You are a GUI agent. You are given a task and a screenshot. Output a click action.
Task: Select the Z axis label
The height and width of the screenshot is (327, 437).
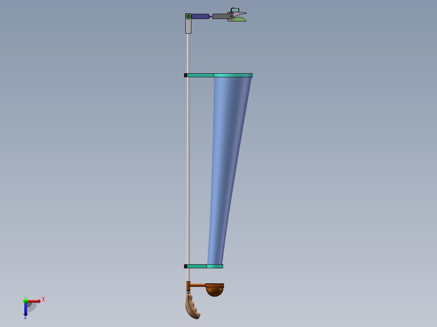pos(25,317)
